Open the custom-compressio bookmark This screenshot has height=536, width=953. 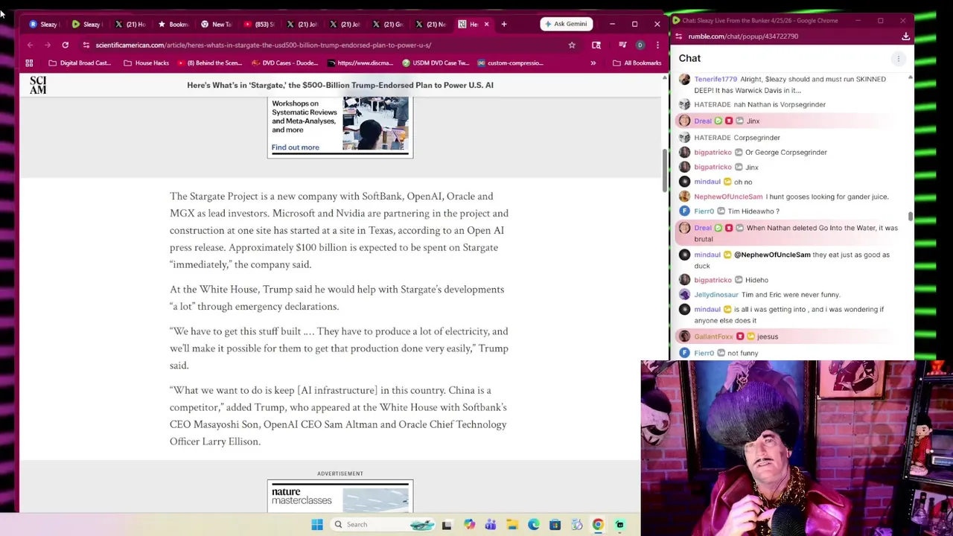pyautogui.click(x=510, y=63)
